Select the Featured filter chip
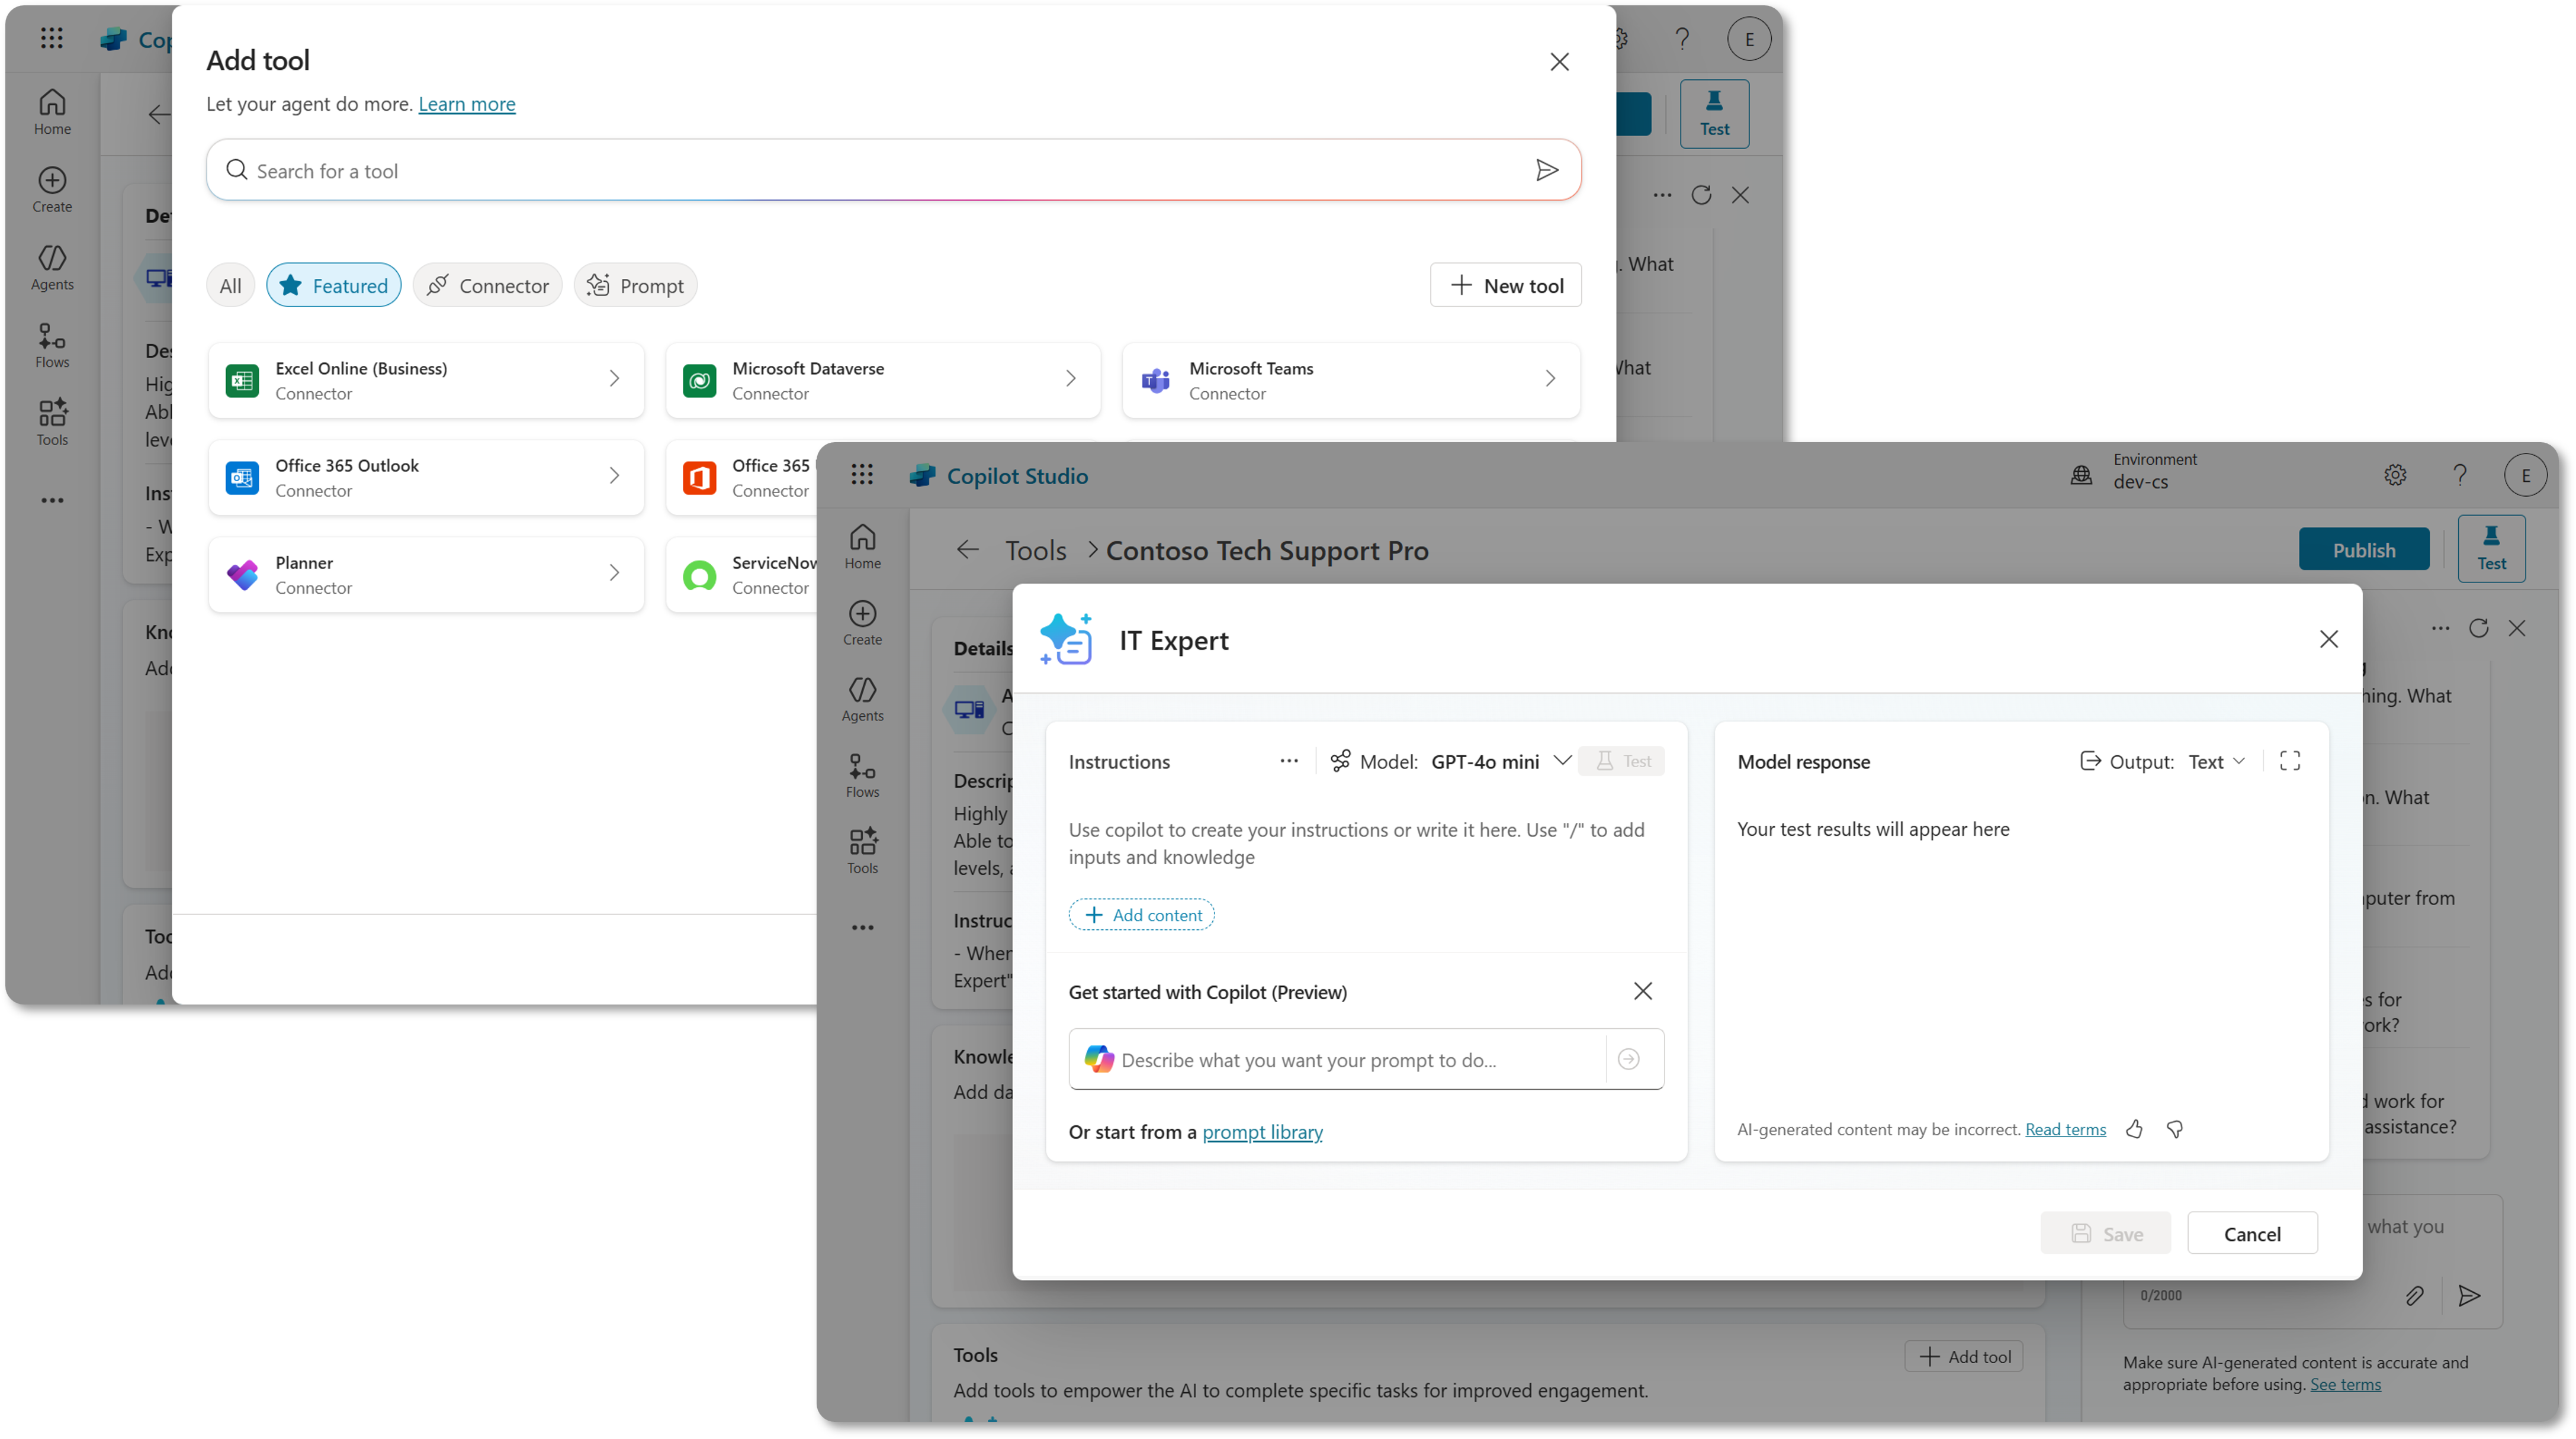The width and height of the screenshot is (2576, 1439). [x=333, y=286]
